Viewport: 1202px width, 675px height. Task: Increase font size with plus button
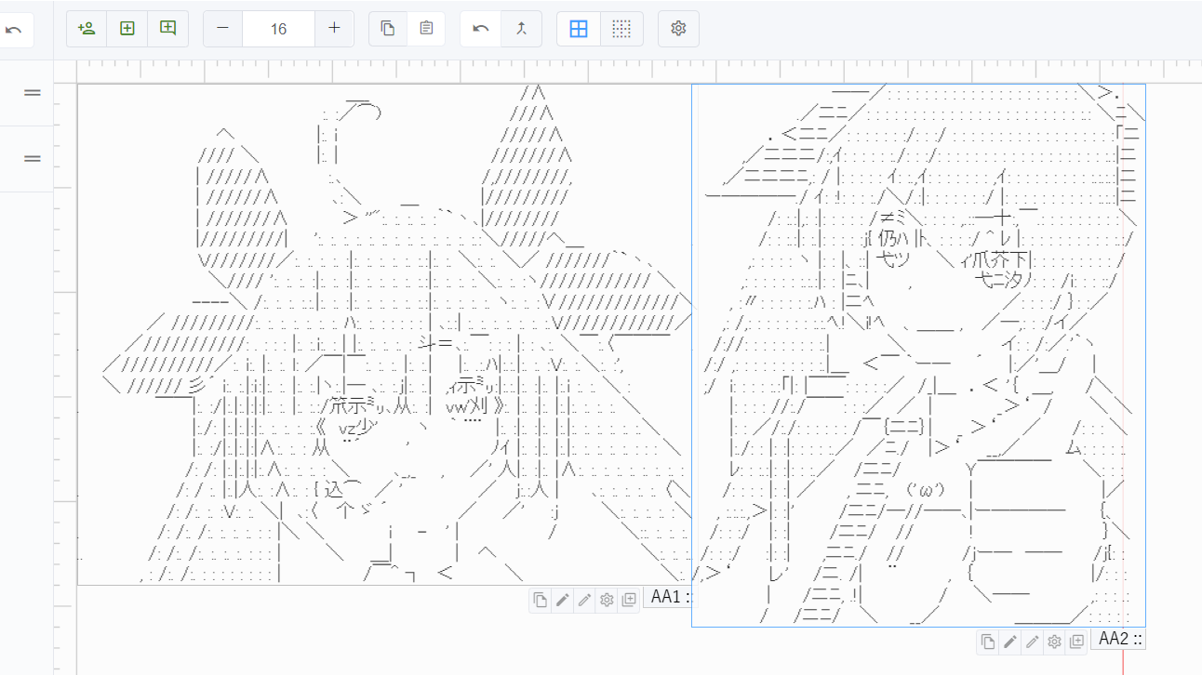click(x=334, y=29)
